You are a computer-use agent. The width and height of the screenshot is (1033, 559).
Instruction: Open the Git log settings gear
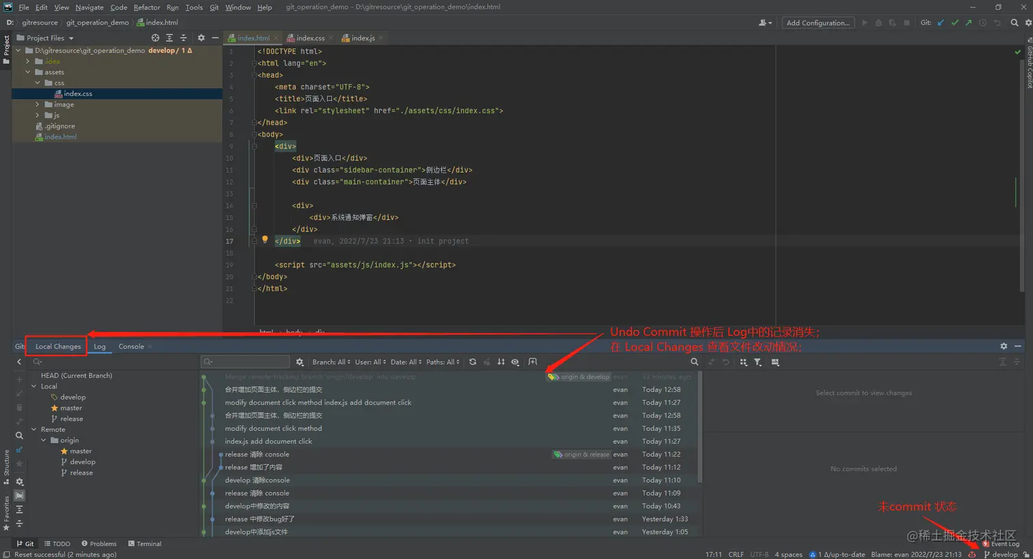[x=300, y=362]
